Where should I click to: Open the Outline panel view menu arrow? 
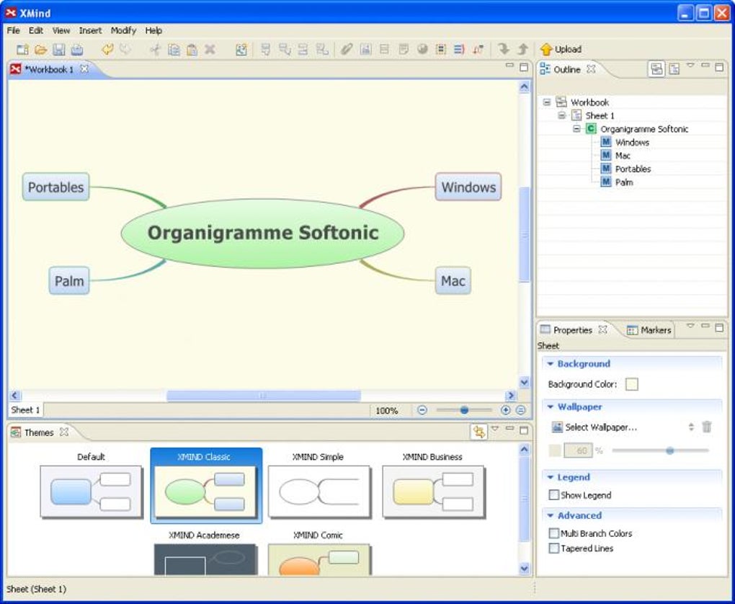coord(690,66)
